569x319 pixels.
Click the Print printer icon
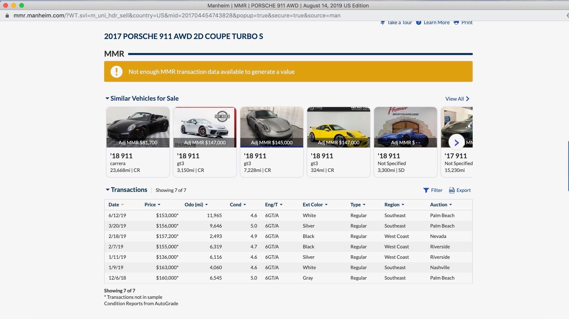[x=456, y=23]
